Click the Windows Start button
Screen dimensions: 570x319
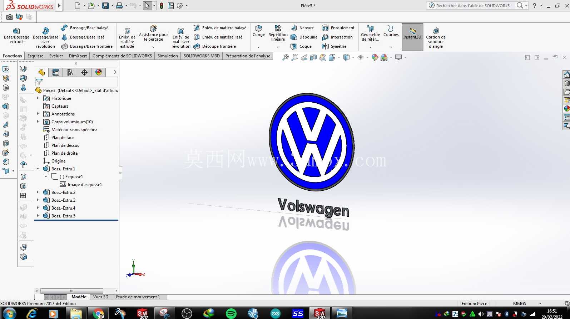click(10, 313)
